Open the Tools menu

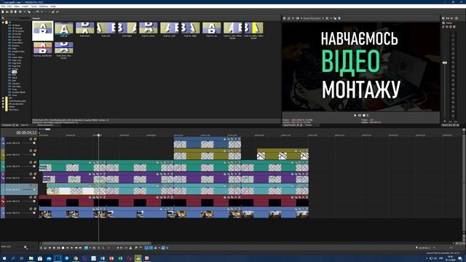coord(34,6)
